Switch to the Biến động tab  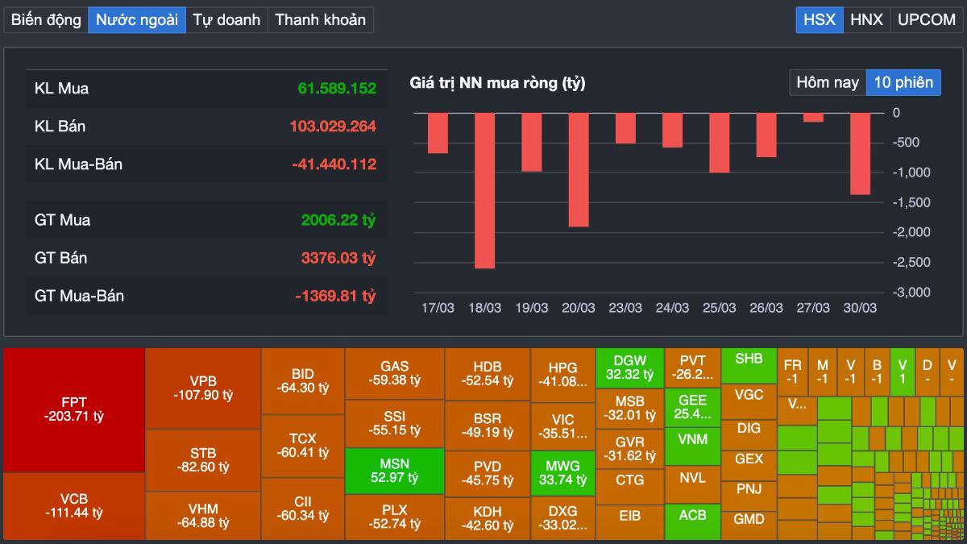46,20
